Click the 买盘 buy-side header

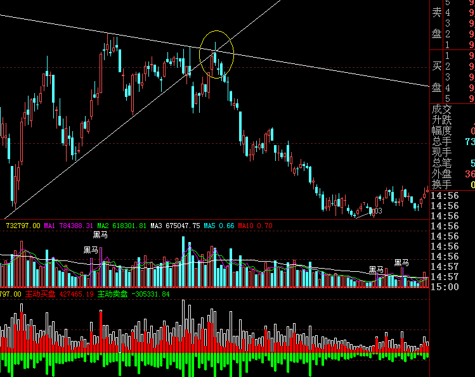[436, 77]
